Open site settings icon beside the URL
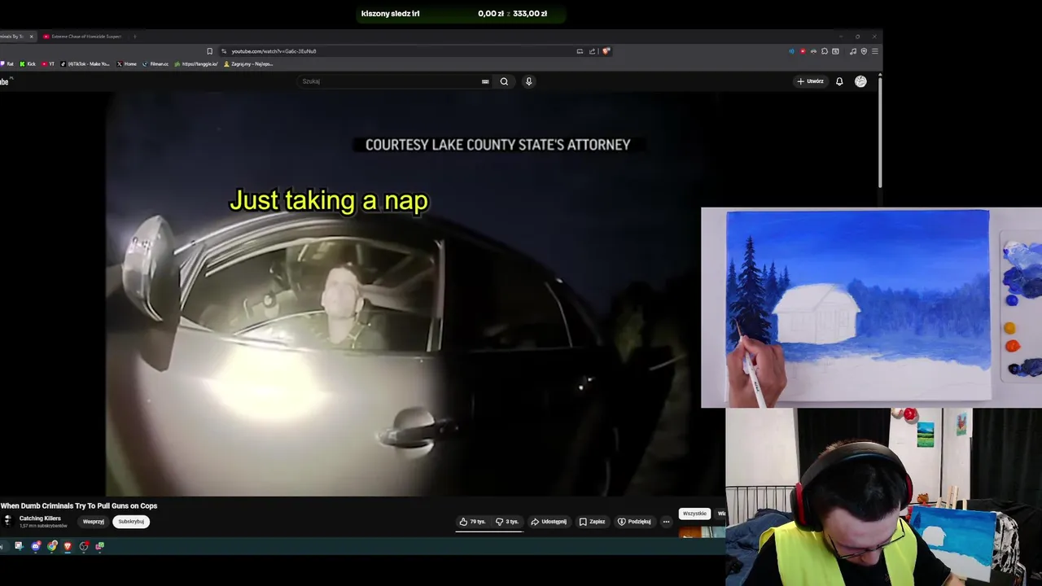 [x=224, y=51]
